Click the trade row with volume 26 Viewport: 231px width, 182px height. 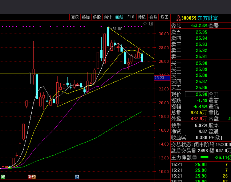pos(201,176)
